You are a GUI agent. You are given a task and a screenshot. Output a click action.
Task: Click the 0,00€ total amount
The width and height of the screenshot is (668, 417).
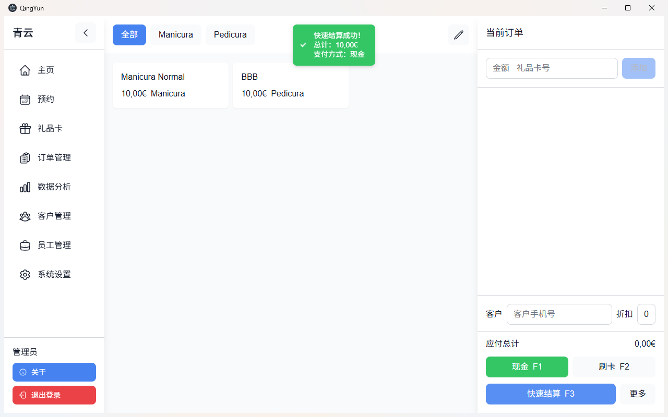point(645,344)
